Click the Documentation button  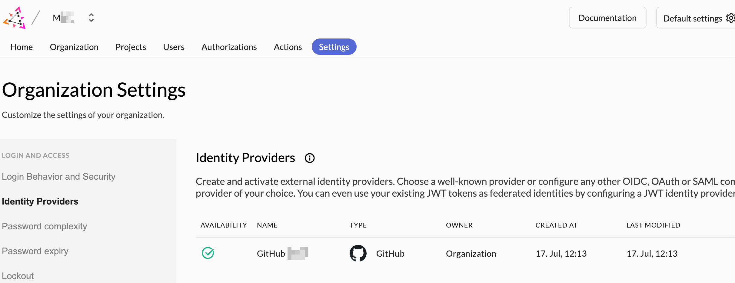(x=608, y=18)
